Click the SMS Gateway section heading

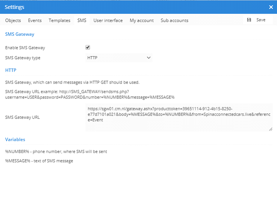[20, 34]
